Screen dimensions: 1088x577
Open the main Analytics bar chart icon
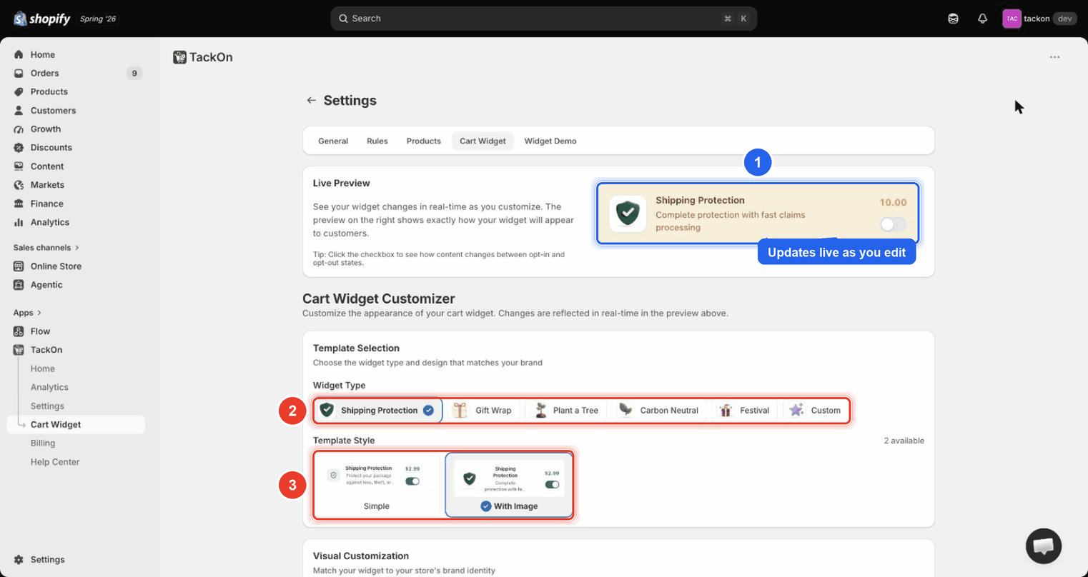[19, 222]
